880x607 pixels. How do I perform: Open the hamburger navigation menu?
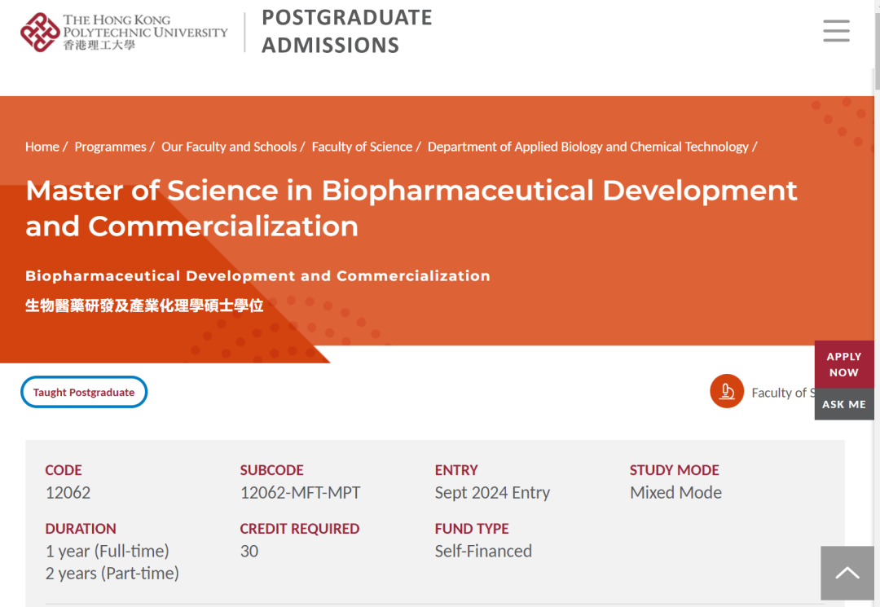836,31
